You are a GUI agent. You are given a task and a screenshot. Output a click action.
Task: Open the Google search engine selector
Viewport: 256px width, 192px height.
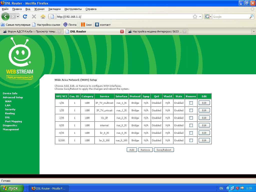(x=208, y=17)
